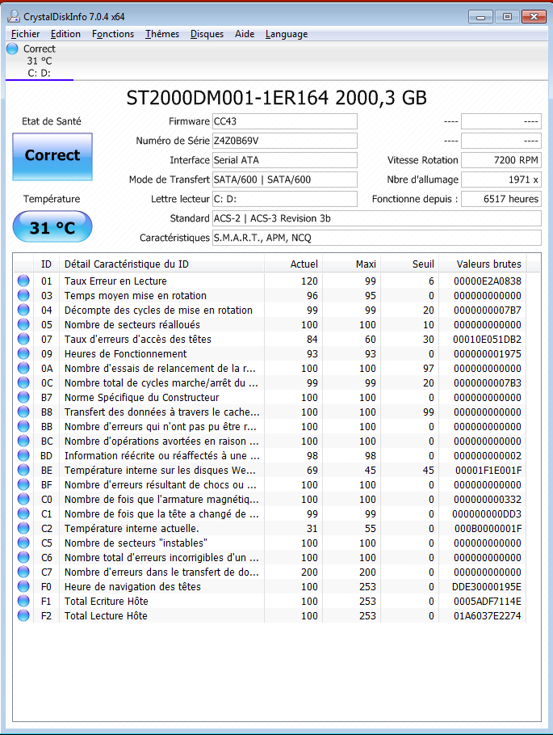Click status orb for attribute C2
The height and width of the screenshot is (735, 553).
(x=23, y=528)
